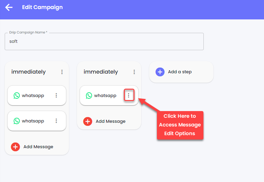Open the three-dot menu of the first immediately step

click(62, 72)
